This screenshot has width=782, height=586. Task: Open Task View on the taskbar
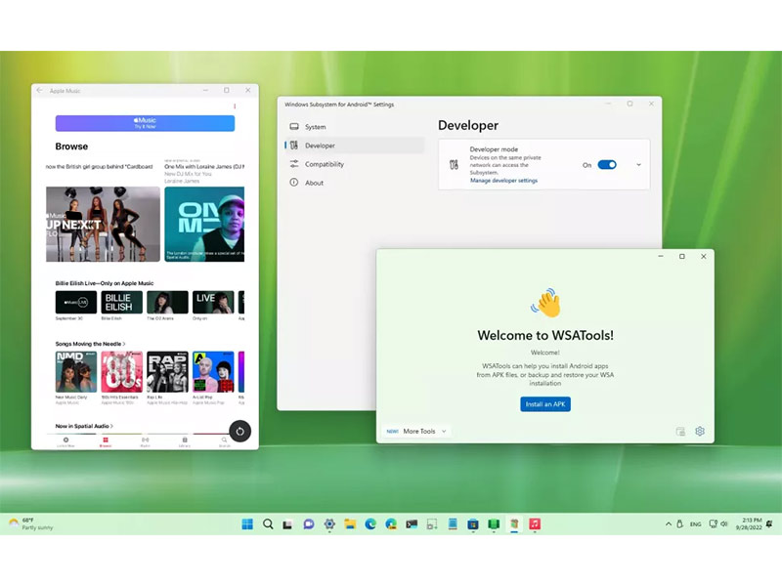point(287,524)
